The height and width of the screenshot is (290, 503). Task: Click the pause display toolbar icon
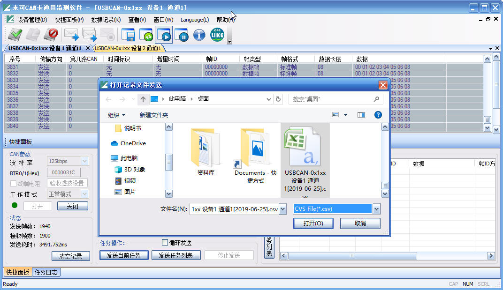point(182,35)
